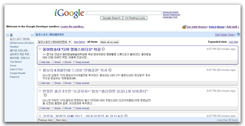245x126 pixels.
Task: Click the iGoogle logo
Action: [69, 14]
